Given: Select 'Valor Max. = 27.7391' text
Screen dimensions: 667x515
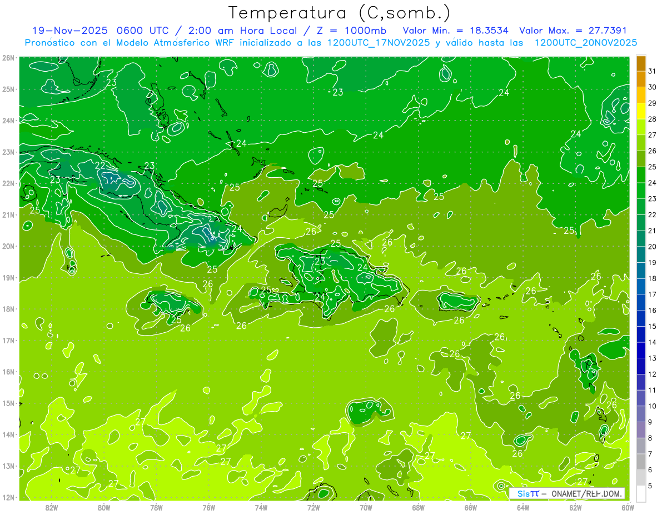Looking at the screenshot, I should tap(573, 31).
